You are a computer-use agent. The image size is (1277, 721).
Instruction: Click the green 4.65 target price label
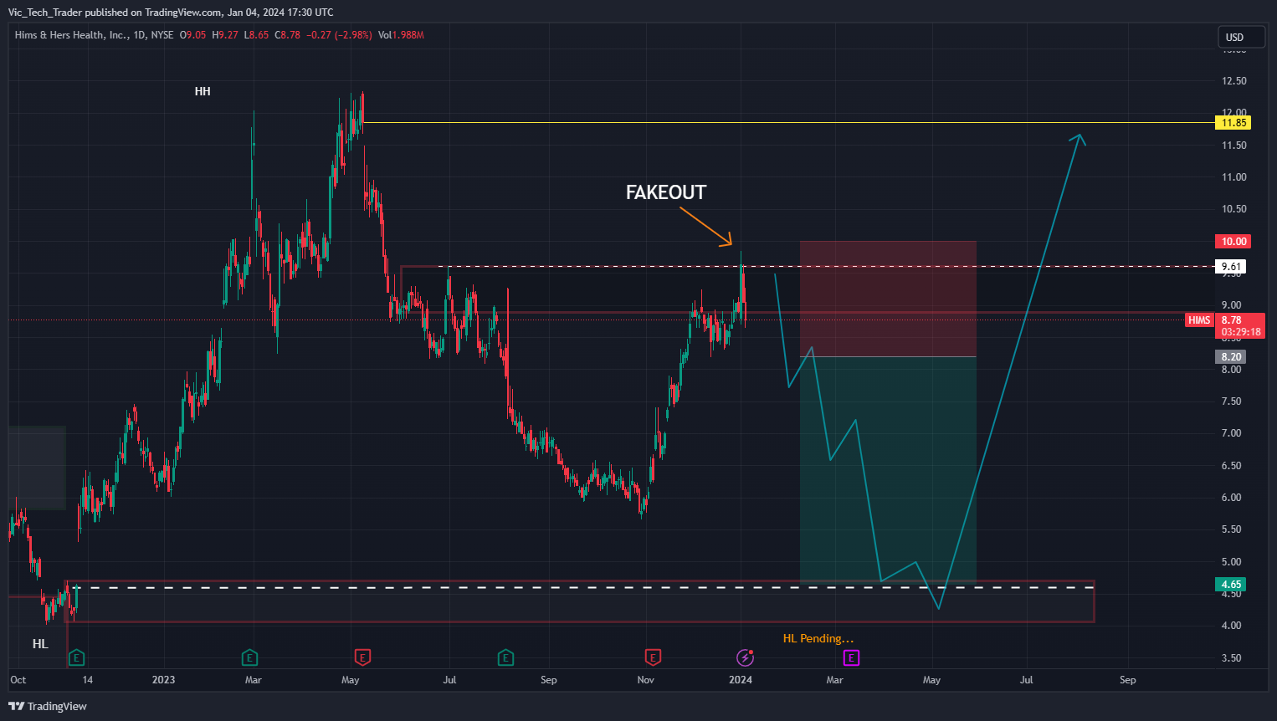click(1231, 585)
